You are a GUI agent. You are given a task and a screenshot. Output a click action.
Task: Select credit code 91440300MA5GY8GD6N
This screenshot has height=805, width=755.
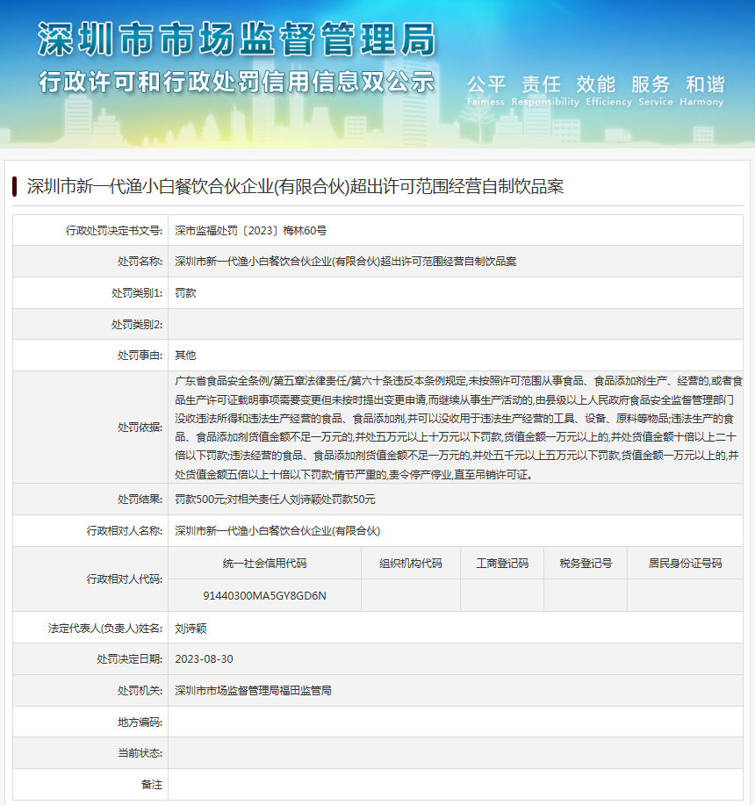[x=264, y=595]
